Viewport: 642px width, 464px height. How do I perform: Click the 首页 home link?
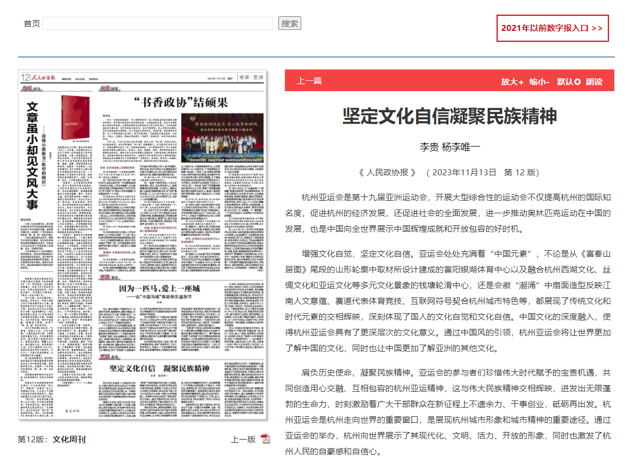click(32, 23)
